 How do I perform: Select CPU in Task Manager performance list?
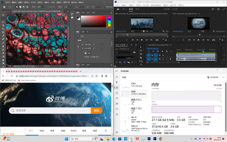[135, 85]
